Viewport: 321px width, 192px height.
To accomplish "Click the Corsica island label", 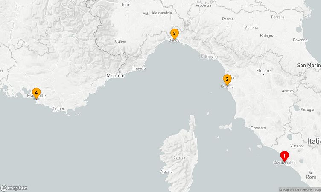I will [179, 158].
